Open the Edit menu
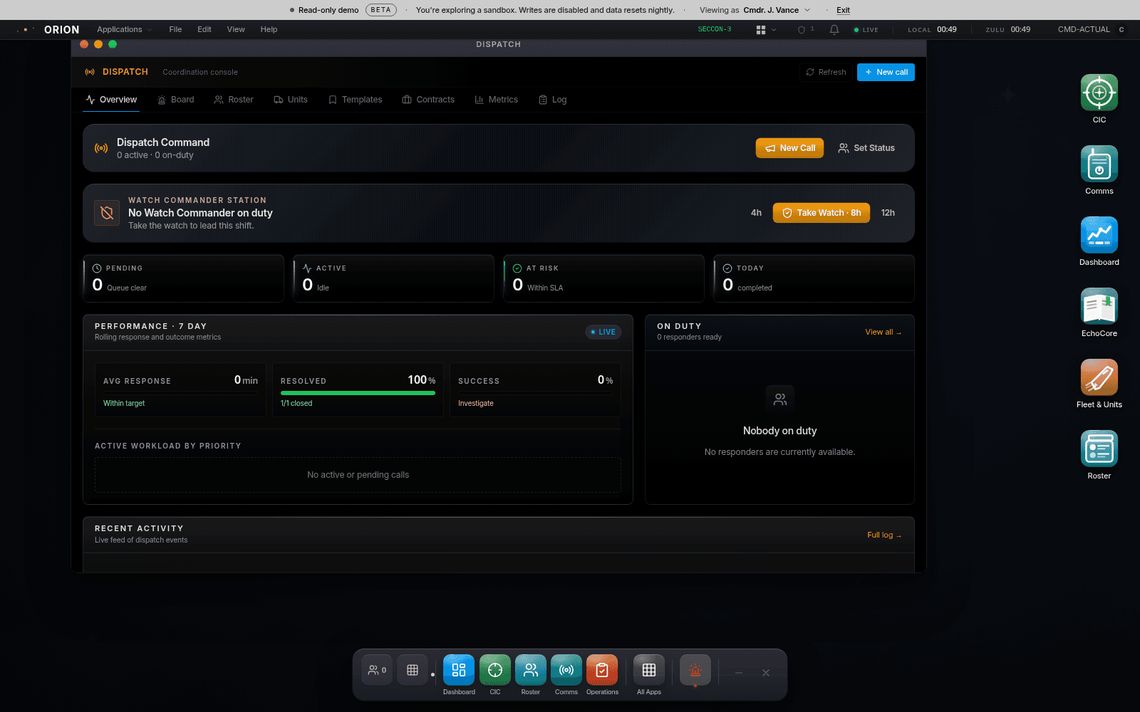 [204, 30]
